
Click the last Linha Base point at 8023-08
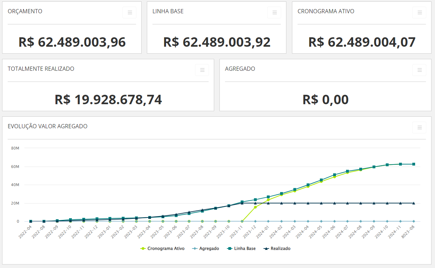pos(414,164)
